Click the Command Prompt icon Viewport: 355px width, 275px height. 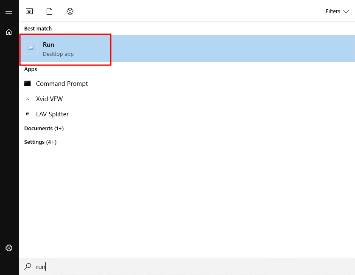coord(28,83)
